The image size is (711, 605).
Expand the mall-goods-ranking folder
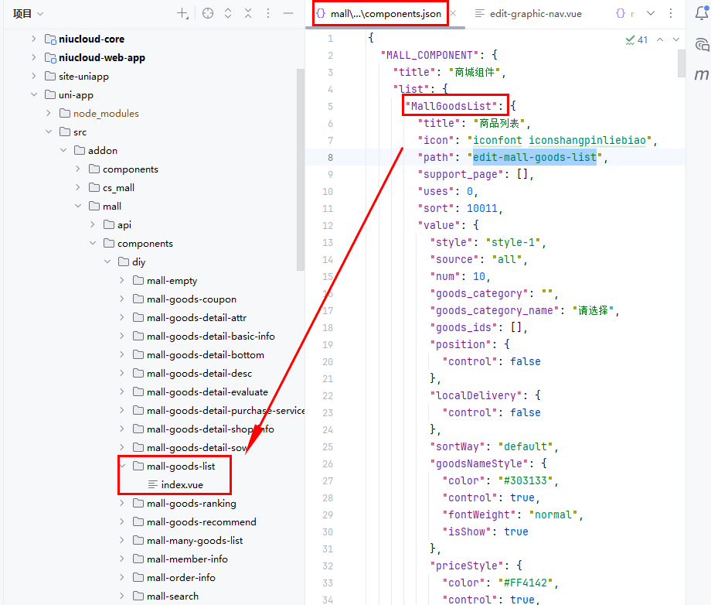pyautogui.click(x=122, y=504)
